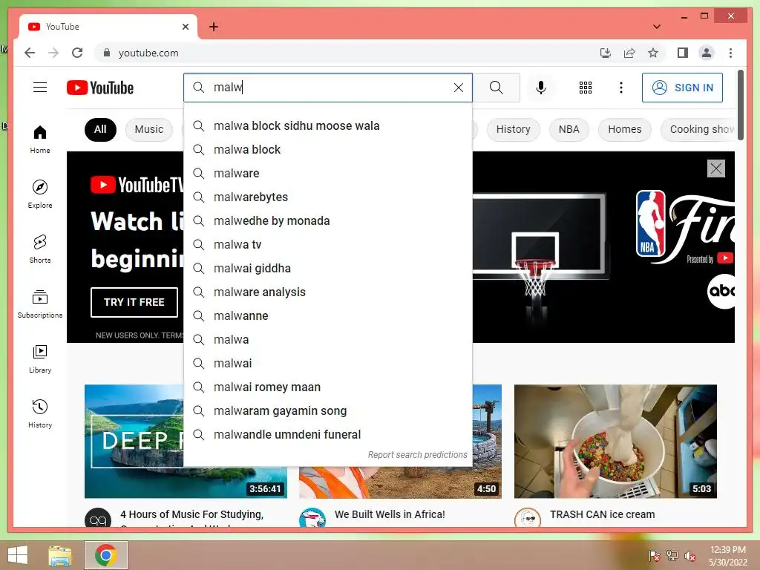This screenshot has width=760, height=570.
Task: Click the YouTube logo
Action: 100,88
